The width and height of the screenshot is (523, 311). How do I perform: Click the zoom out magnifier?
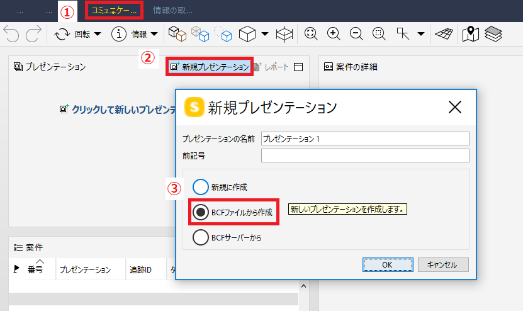coord(356,34)
